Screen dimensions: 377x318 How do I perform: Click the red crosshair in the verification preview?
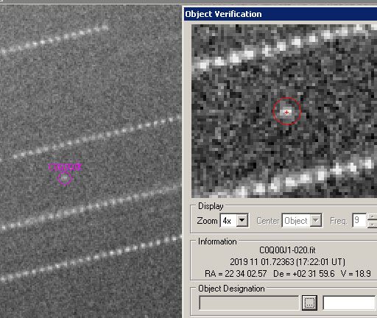[286, 112]
